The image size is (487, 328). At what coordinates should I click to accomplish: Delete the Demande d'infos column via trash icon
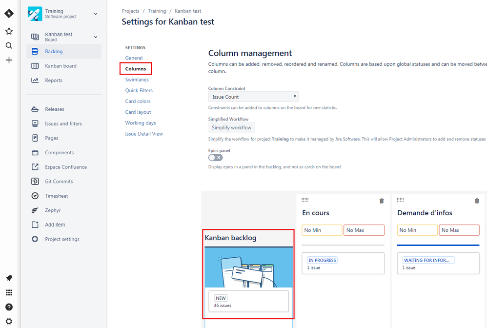[477, 201]
